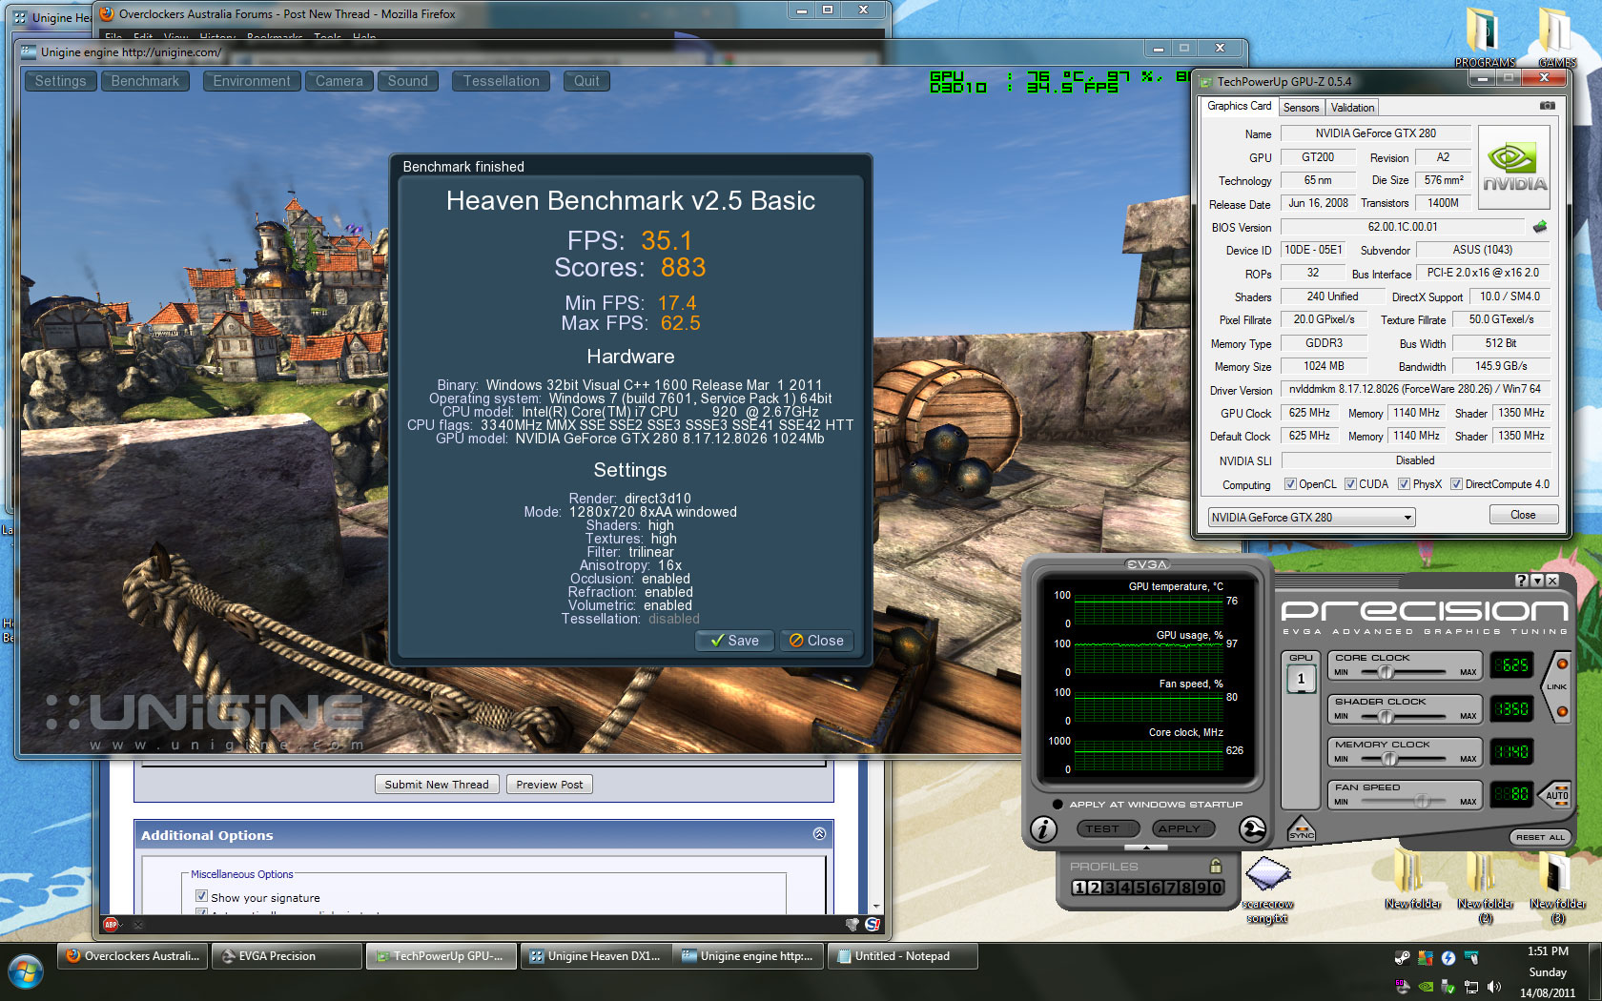The image size is (1602, 1001).
Task: Click the profiles padlock icon
Action: tap(1215, 867)
